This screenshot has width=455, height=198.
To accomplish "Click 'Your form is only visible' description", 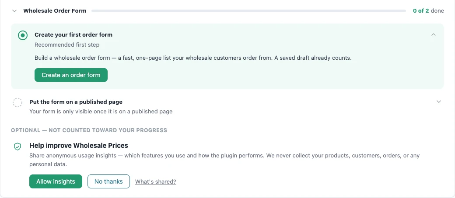I will [x=101, y=112].
